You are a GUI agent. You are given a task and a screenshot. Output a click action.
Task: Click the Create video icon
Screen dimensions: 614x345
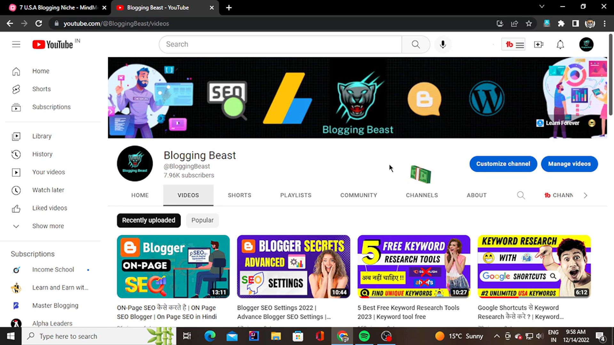tap(539, 44)
